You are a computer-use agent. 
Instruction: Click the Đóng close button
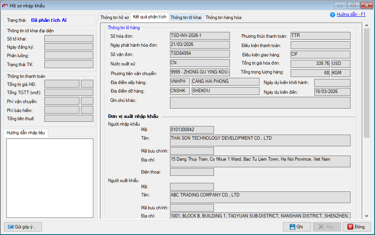point(356,227)
